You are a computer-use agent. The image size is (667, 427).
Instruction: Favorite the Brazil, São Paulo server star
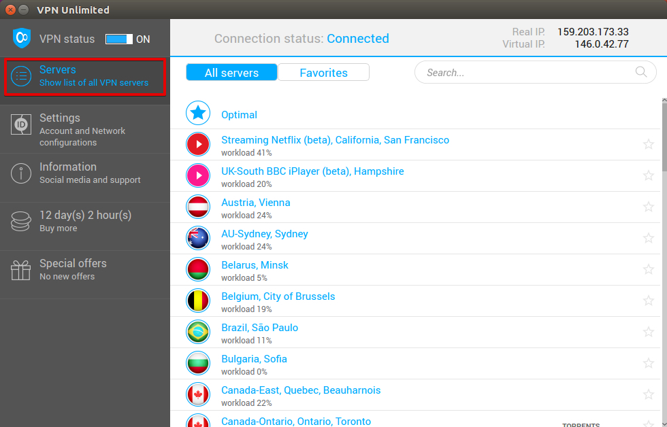(x=648, y=332)
